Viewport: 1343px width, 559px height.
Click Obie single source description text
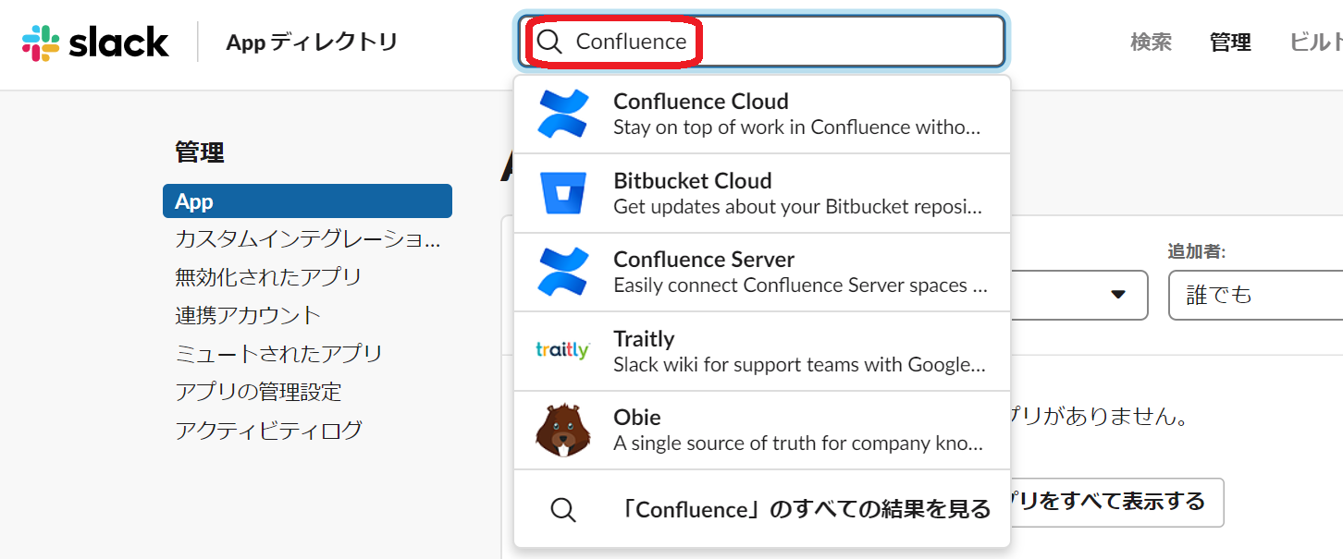(x=797, y=444)
